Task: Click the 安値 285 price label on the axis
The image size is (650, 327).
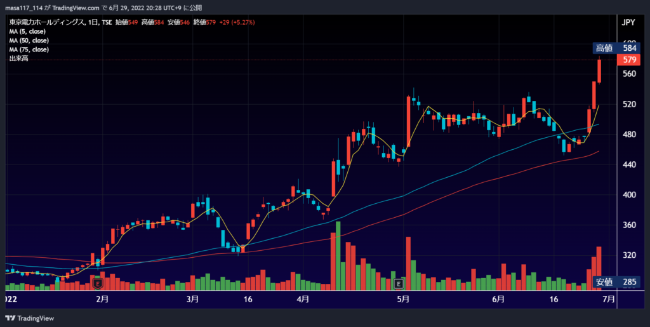Action: tap(615, 283)
